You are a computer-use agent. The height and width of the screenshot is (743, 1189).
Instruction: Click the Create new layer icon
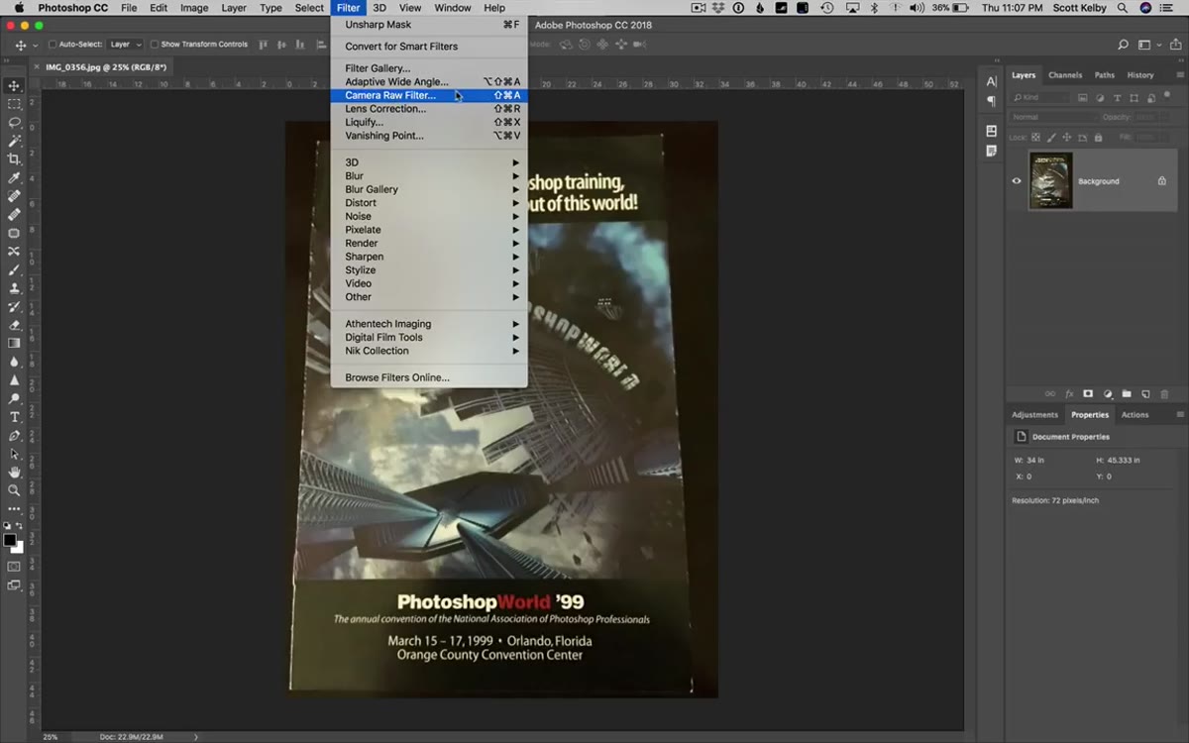pos(1145,394)
